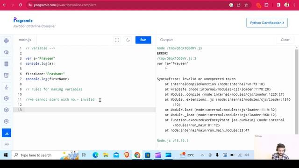Toggle dark mode moon icon
This screenshot has height=168, width=299.
coord(128,40)
